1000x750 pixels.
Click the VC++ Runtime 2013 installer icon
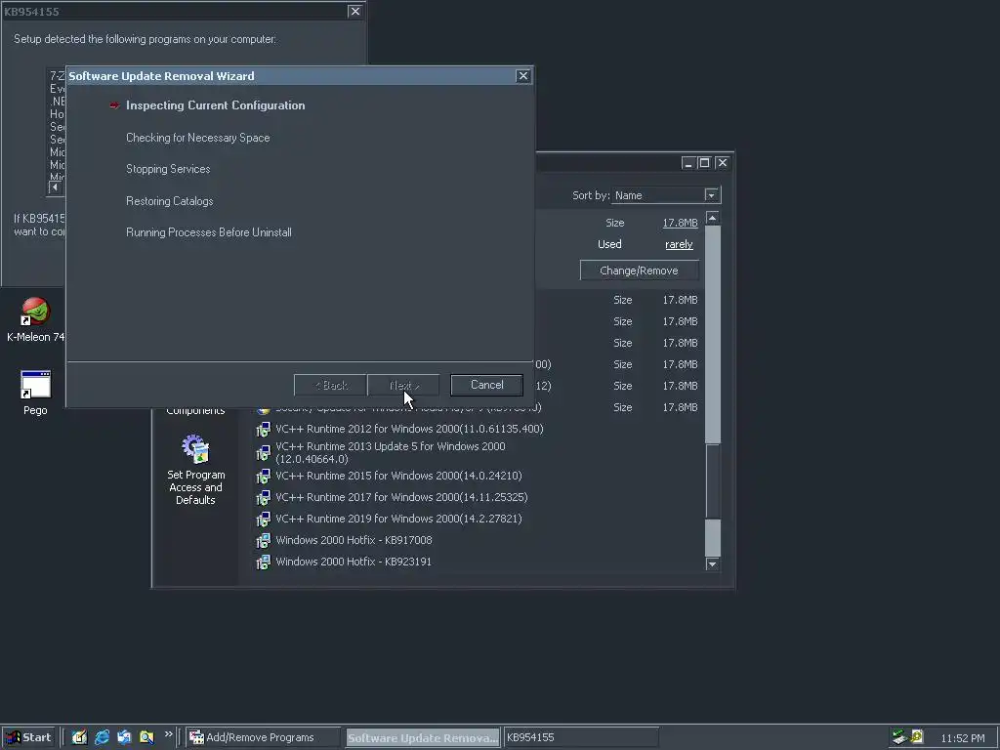click(x=263, y=453)
